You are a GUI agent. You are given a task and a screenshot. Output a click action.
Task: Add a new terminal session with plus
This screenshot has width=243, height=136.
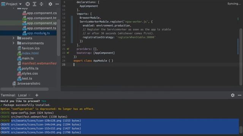click(37, 95)
